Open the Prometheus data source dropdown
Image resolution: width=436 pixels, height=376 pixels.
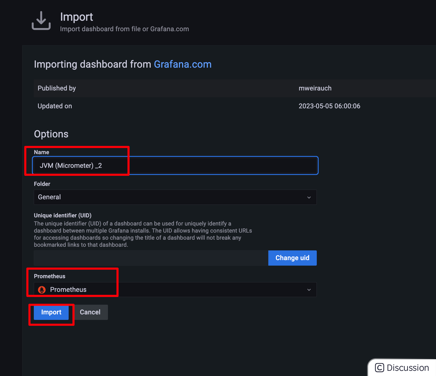175,289
